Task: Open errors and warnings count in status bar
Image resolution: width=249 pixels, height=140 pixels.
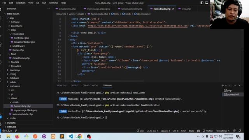Action: point(7,131)
